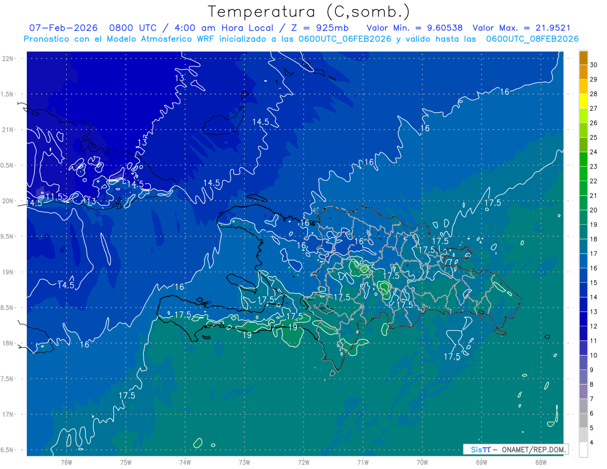
Task: Click the '69W' longitude axis label
Action: 481,462
